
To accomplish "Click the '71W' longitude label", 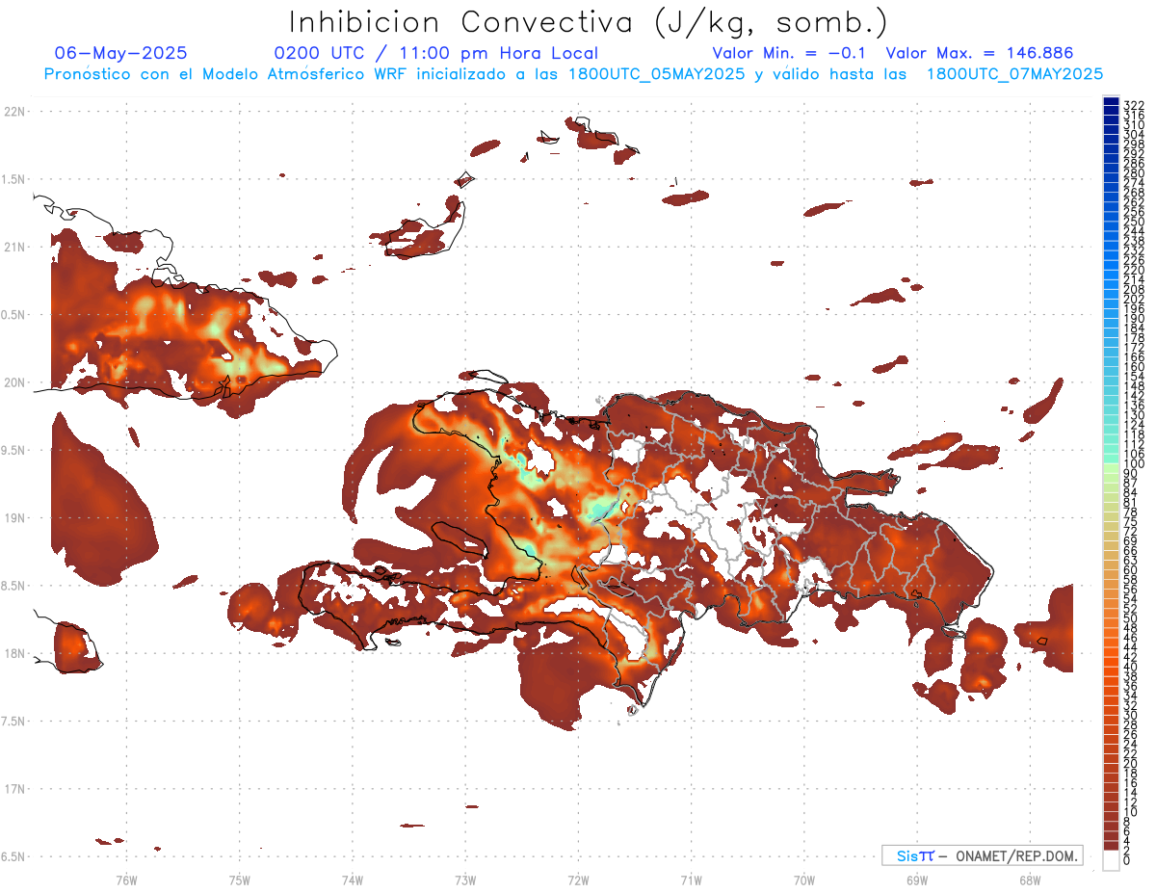I will tap(691, 880).
